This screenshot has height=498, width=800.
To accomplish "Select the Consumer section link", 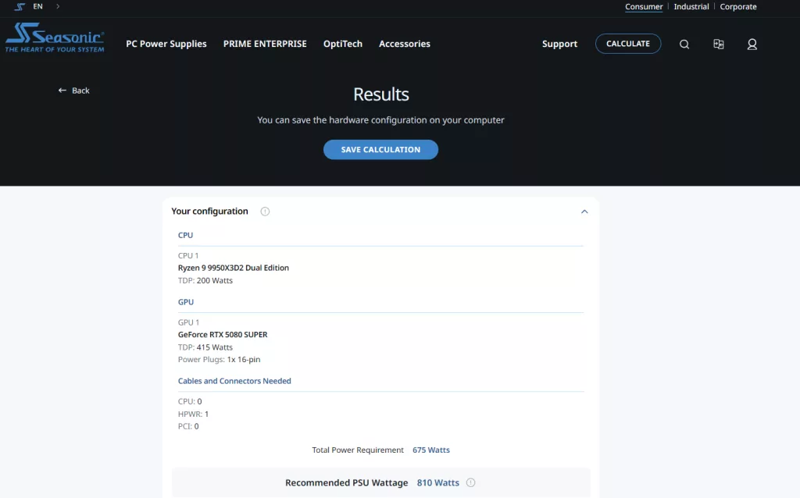I will [644, 6].
